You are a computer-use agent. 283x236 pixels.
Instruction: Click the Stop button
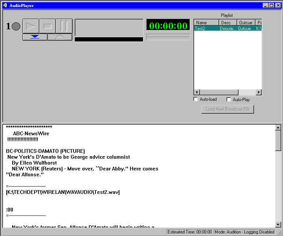click(47, 26)
